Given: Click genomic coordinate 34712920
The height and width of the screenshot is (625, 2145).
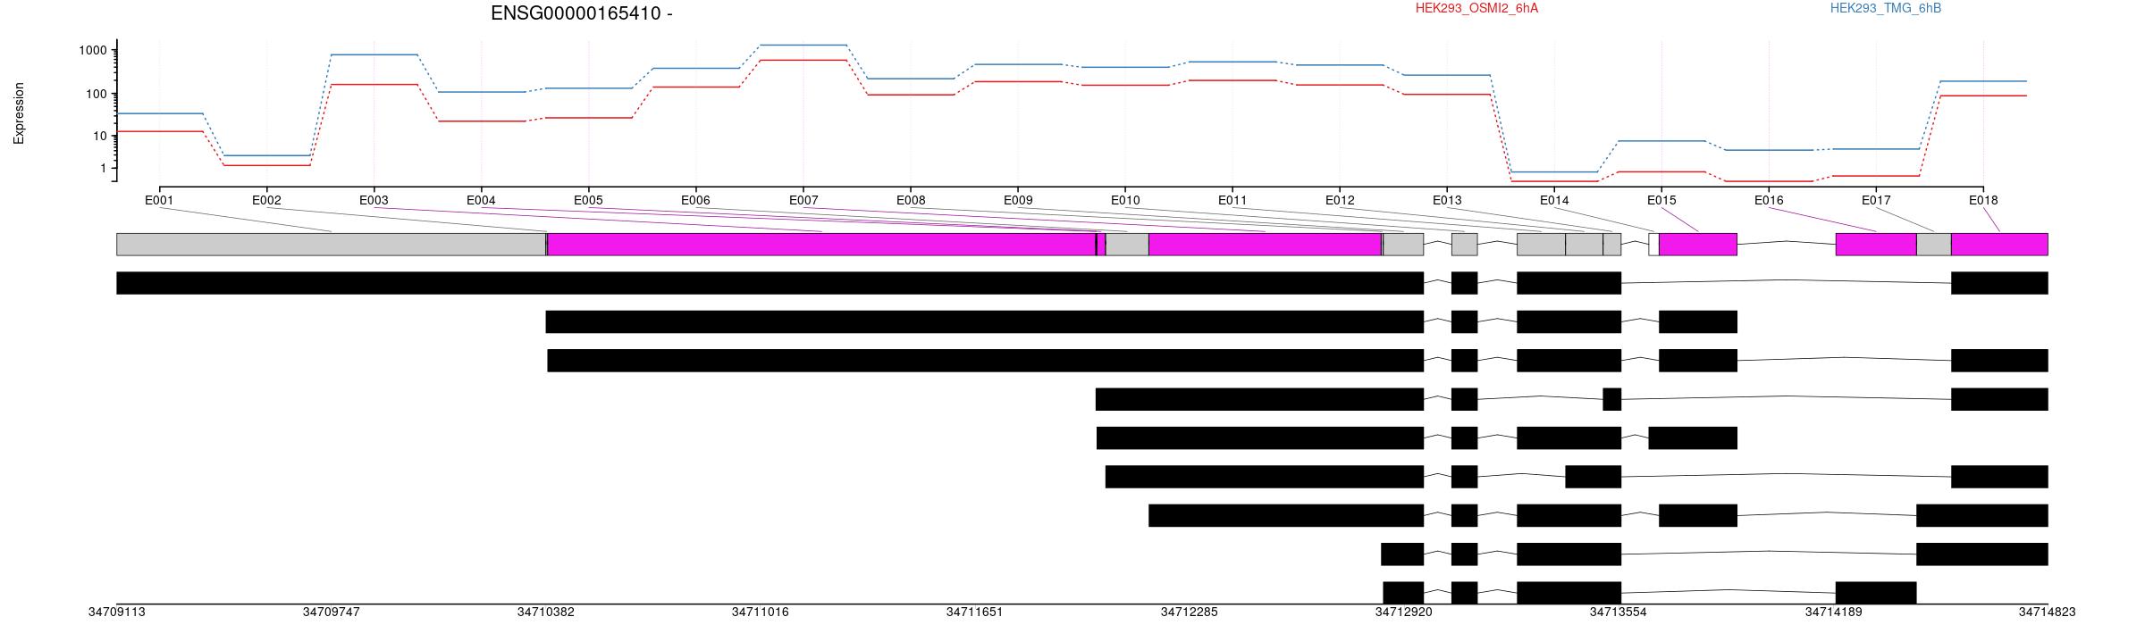Looking at the screenshot, I should pos(1404,612).
